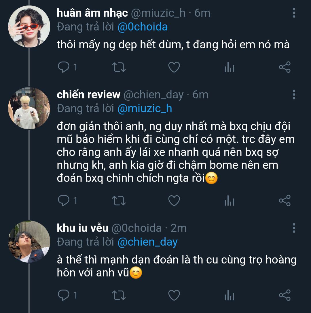Open more options on khu iu vễu's tweet

pos(294,228)
